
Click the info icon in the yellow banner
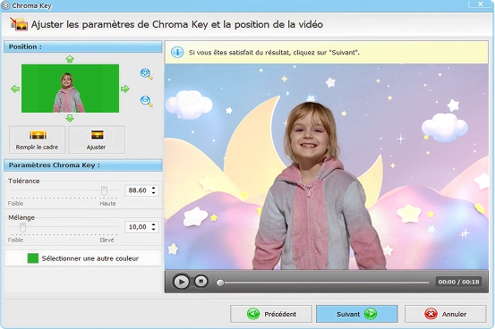[x=177, y=52]
